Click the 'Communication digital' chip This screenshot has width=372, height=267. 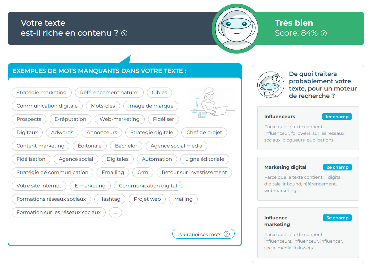point(148,186)
